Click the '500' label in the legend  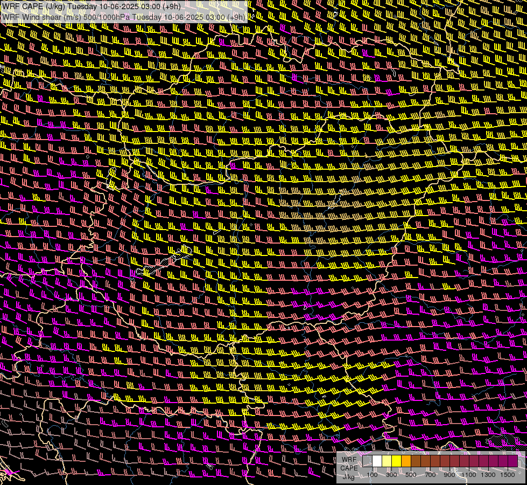tap(411, 475)
